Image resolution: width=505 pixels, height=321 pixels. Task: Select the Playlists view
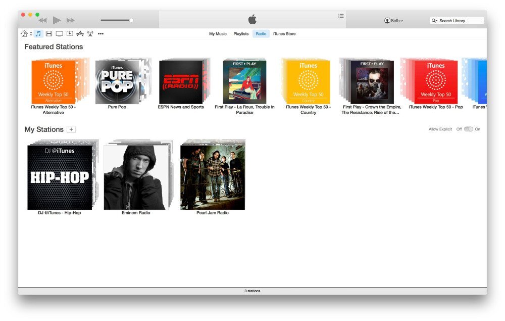[x=241, y=34]
